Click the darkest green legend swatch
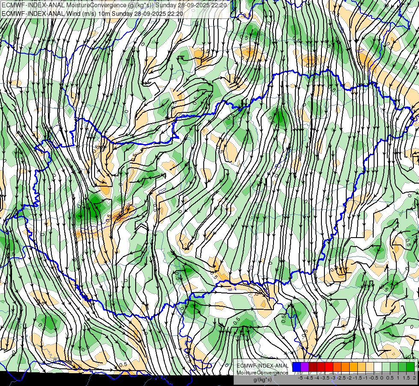The image size is (419, 386). point(410,367)
